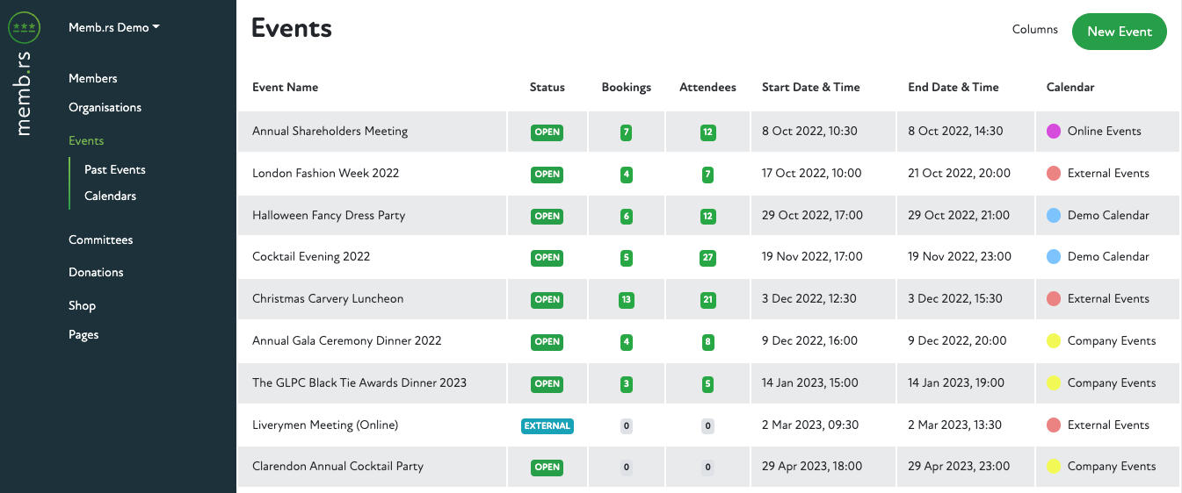
Task: Click the EXTERNAL status badge for Liverymen Meeting
Action: coord(547,426)
